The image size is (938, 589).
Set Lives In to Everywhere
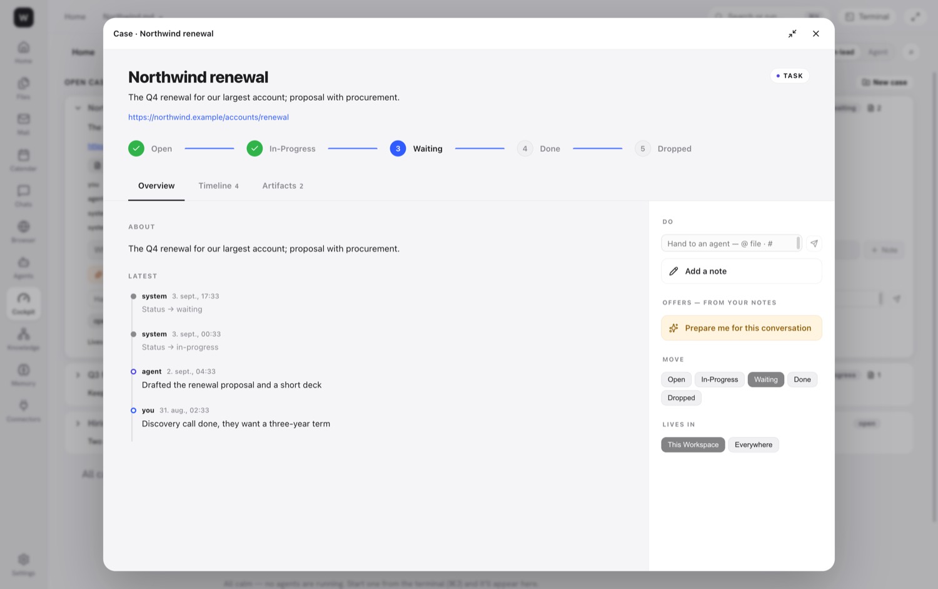coord(753,444)
